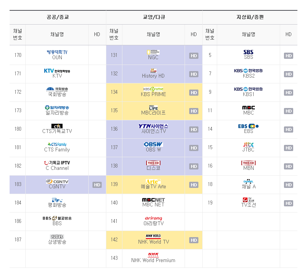
Task: Click the YTN사이언스 logo
Action: pyautogui.click(x=153, y=126)
